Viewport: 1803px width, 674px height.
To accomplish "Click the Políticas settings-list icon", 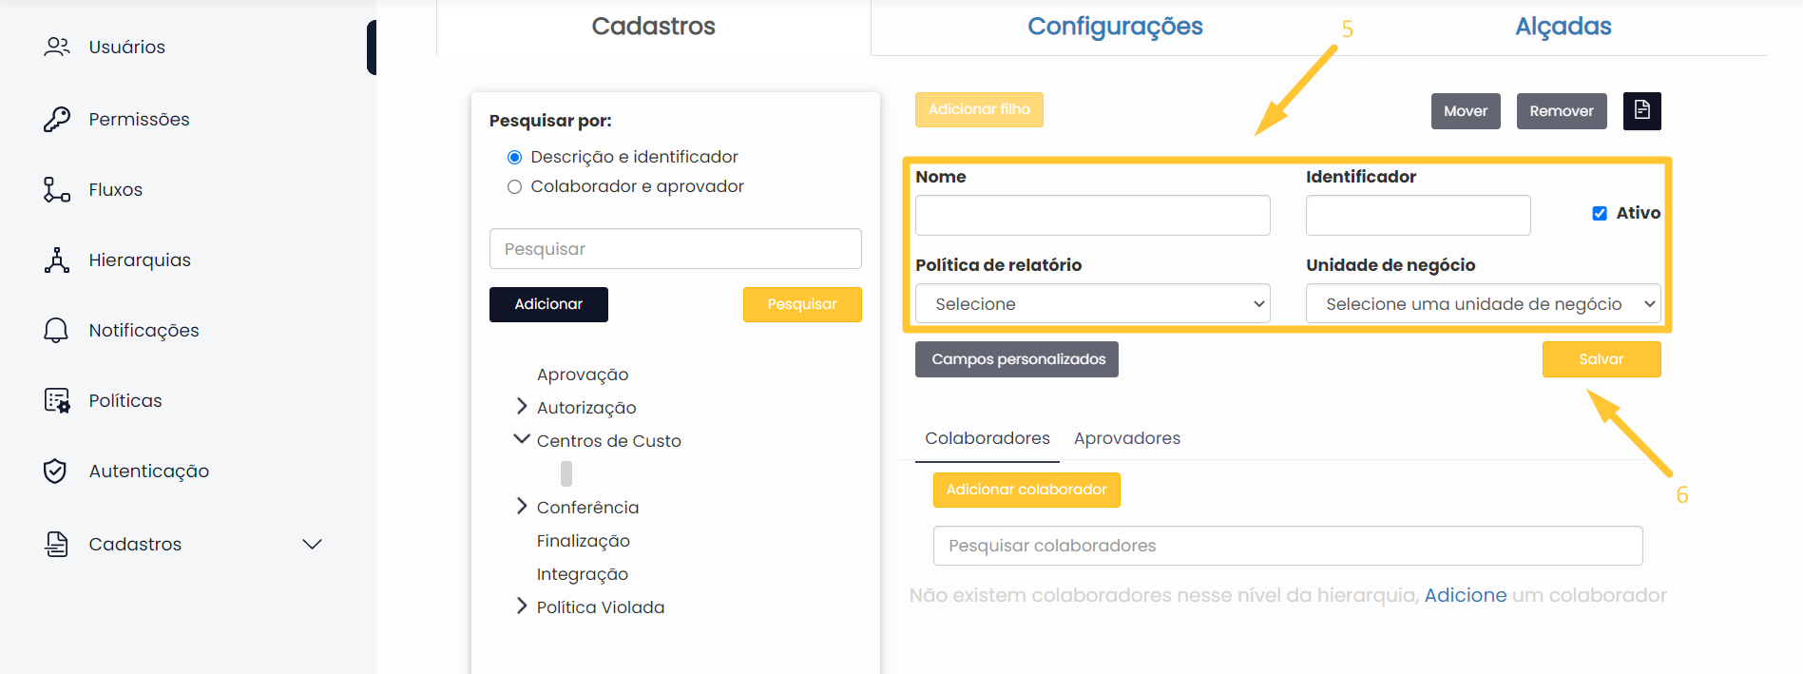I will click(x=57, y=400).
